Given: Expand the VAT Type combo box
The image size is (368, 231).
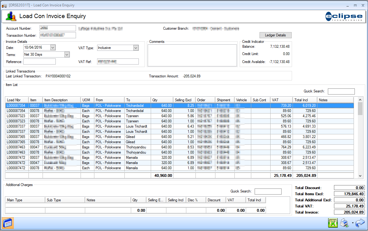Looking at the screenshot, I should click(x=136, y=48).
